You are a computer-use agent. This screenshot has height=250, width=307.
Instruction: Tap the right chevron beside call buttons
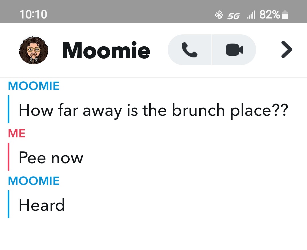point(286,50)
